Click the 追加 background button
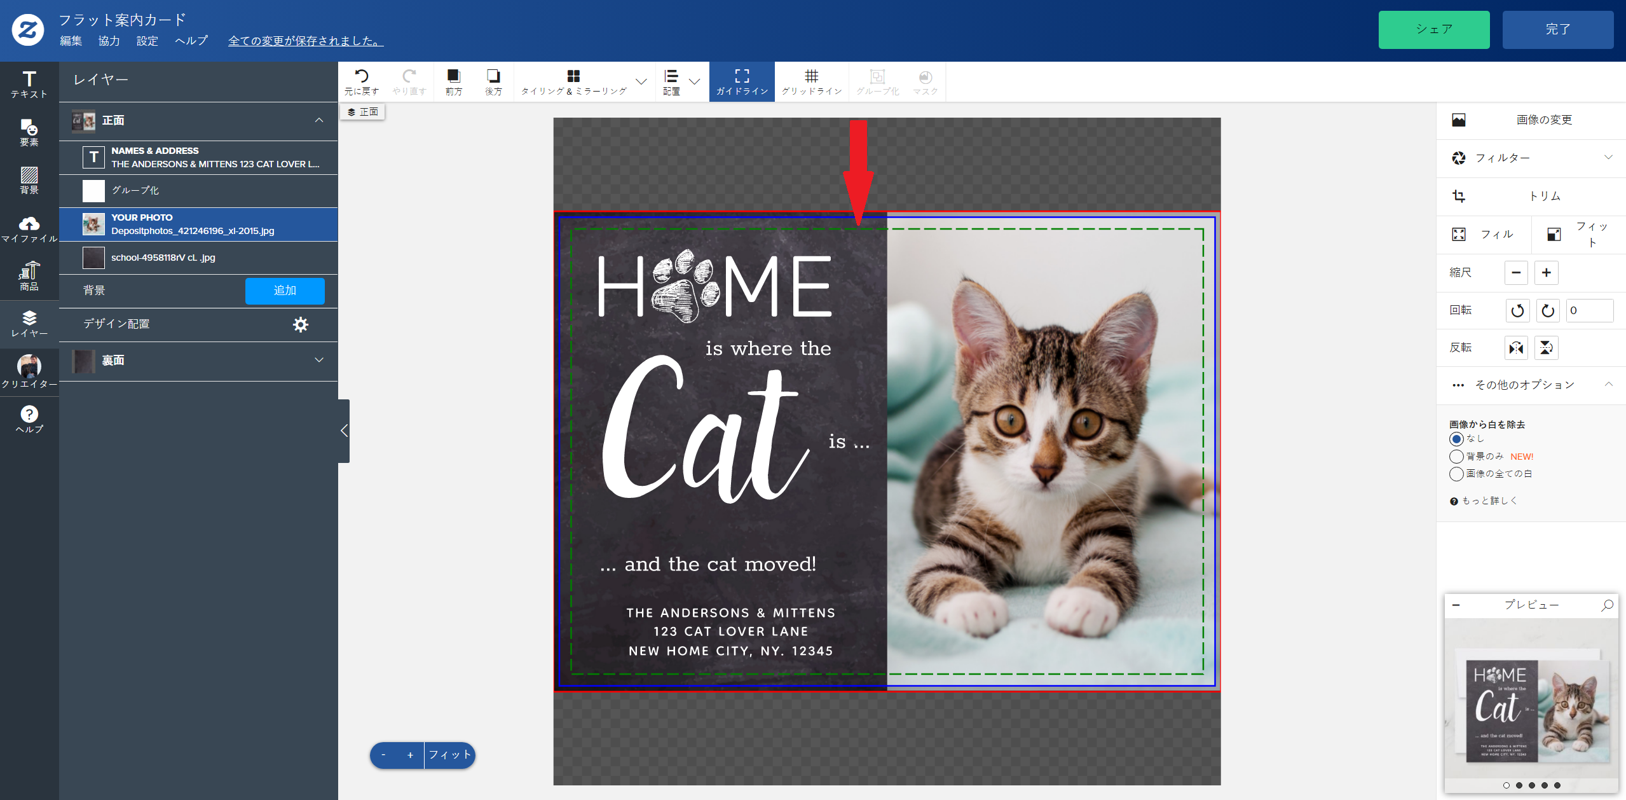The width and height of the screenshot is (1626, 800). tap(285, 291)
